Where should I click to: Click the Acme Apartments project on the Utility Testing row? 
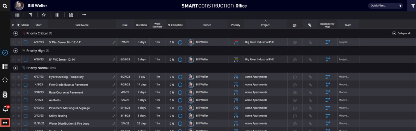click(256, 116)
